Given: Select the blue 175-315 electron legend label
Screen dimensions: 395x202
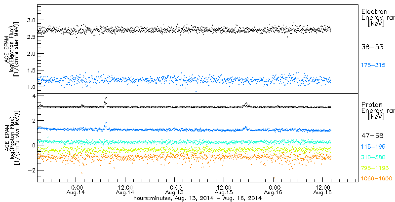Looking at the screenshot, I should [x=373, y=65].
